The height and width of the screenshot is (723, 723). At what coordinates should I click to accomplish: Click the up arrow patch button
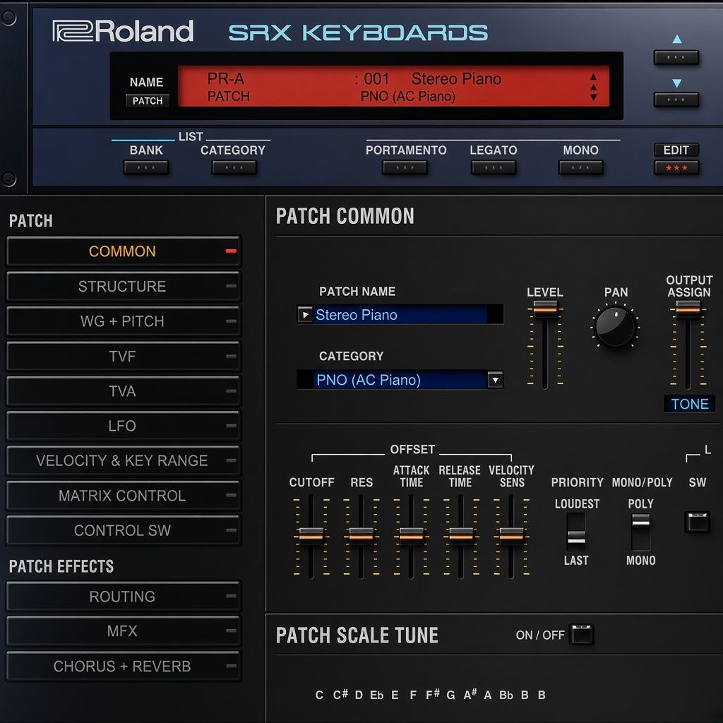(x=676, y=57)
